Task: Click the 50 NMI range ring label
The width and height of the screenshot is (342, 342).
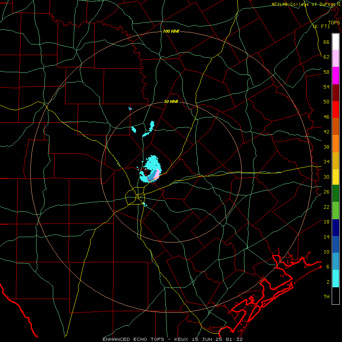Action: click(x=171, y=101)
